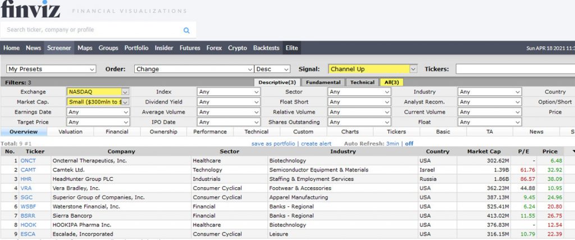Expand the Exchange dropdown set to NASDAQ
Viewport: 575px width, 240px height.
pos(98,92)
